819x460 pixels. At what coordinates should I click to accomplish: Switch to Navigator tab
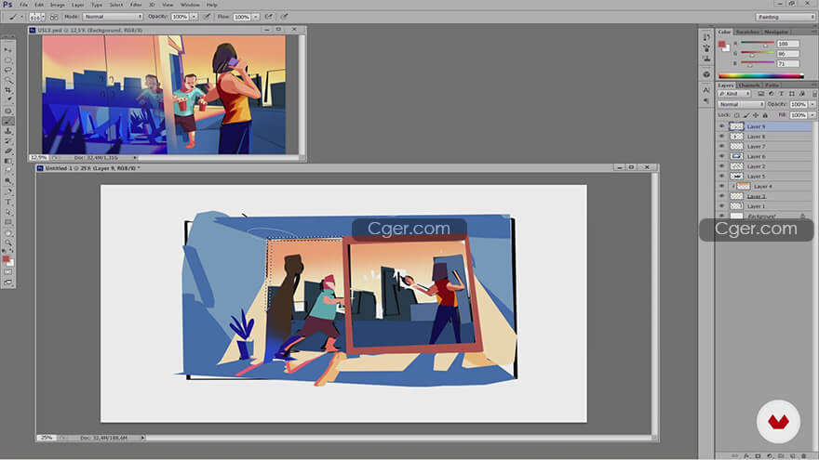coord(776,32)
